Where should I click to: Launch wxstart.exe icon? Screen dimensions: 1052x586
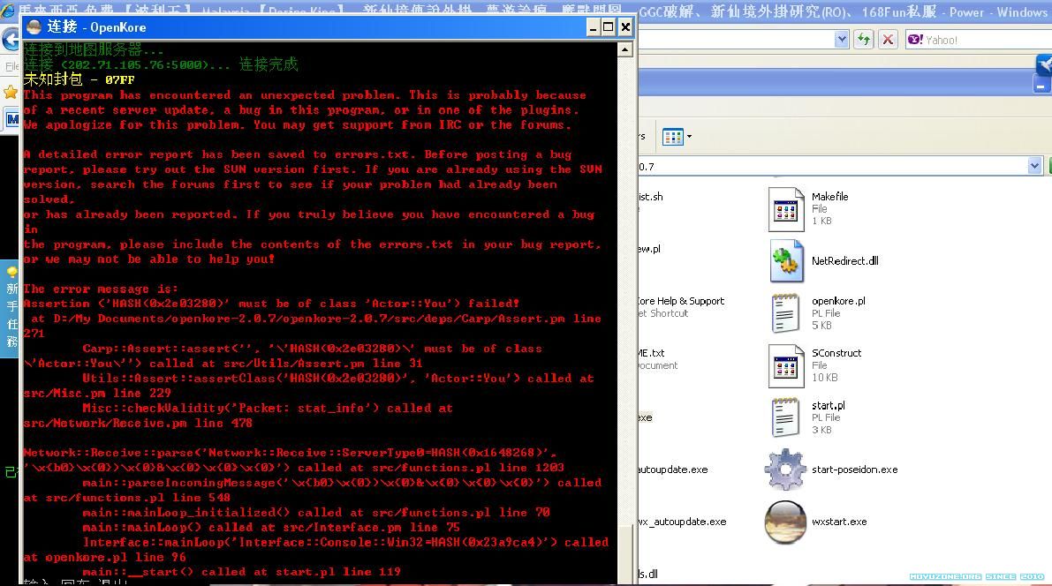pyautogui.click(x=785, y=522)
